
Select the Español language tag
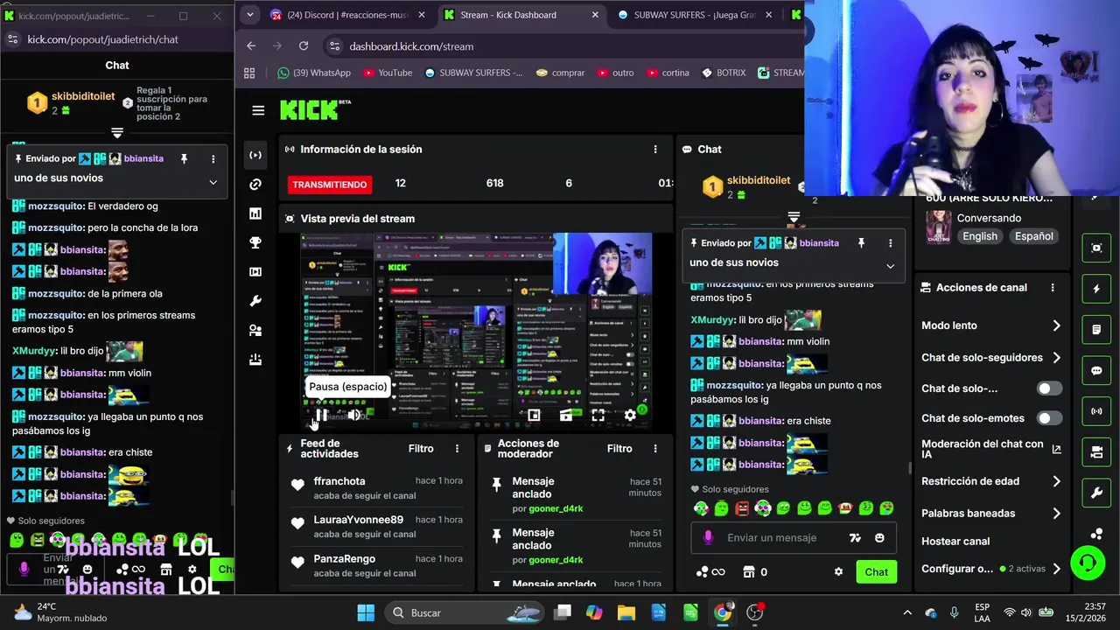[x=1033, y=236]
